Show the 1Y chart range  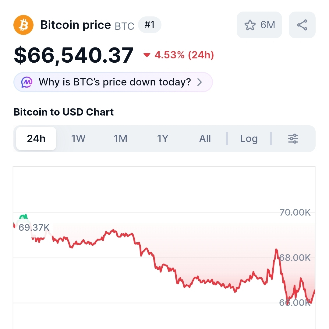(x=163, y=139)
